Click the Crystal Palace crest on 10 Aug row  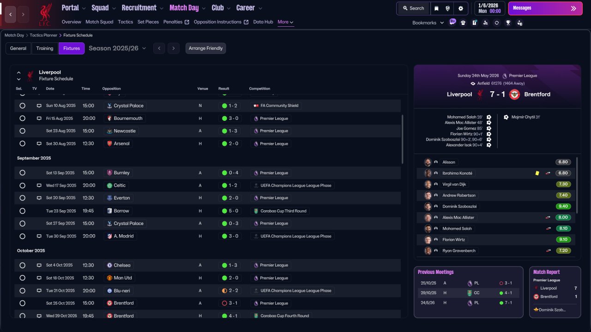[109, 106]
